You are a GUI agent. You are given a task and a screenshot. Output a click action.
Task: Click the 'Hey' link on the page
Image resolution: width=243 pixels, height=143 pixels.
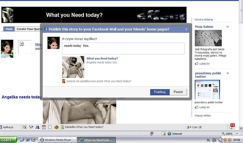coord(38,44)
